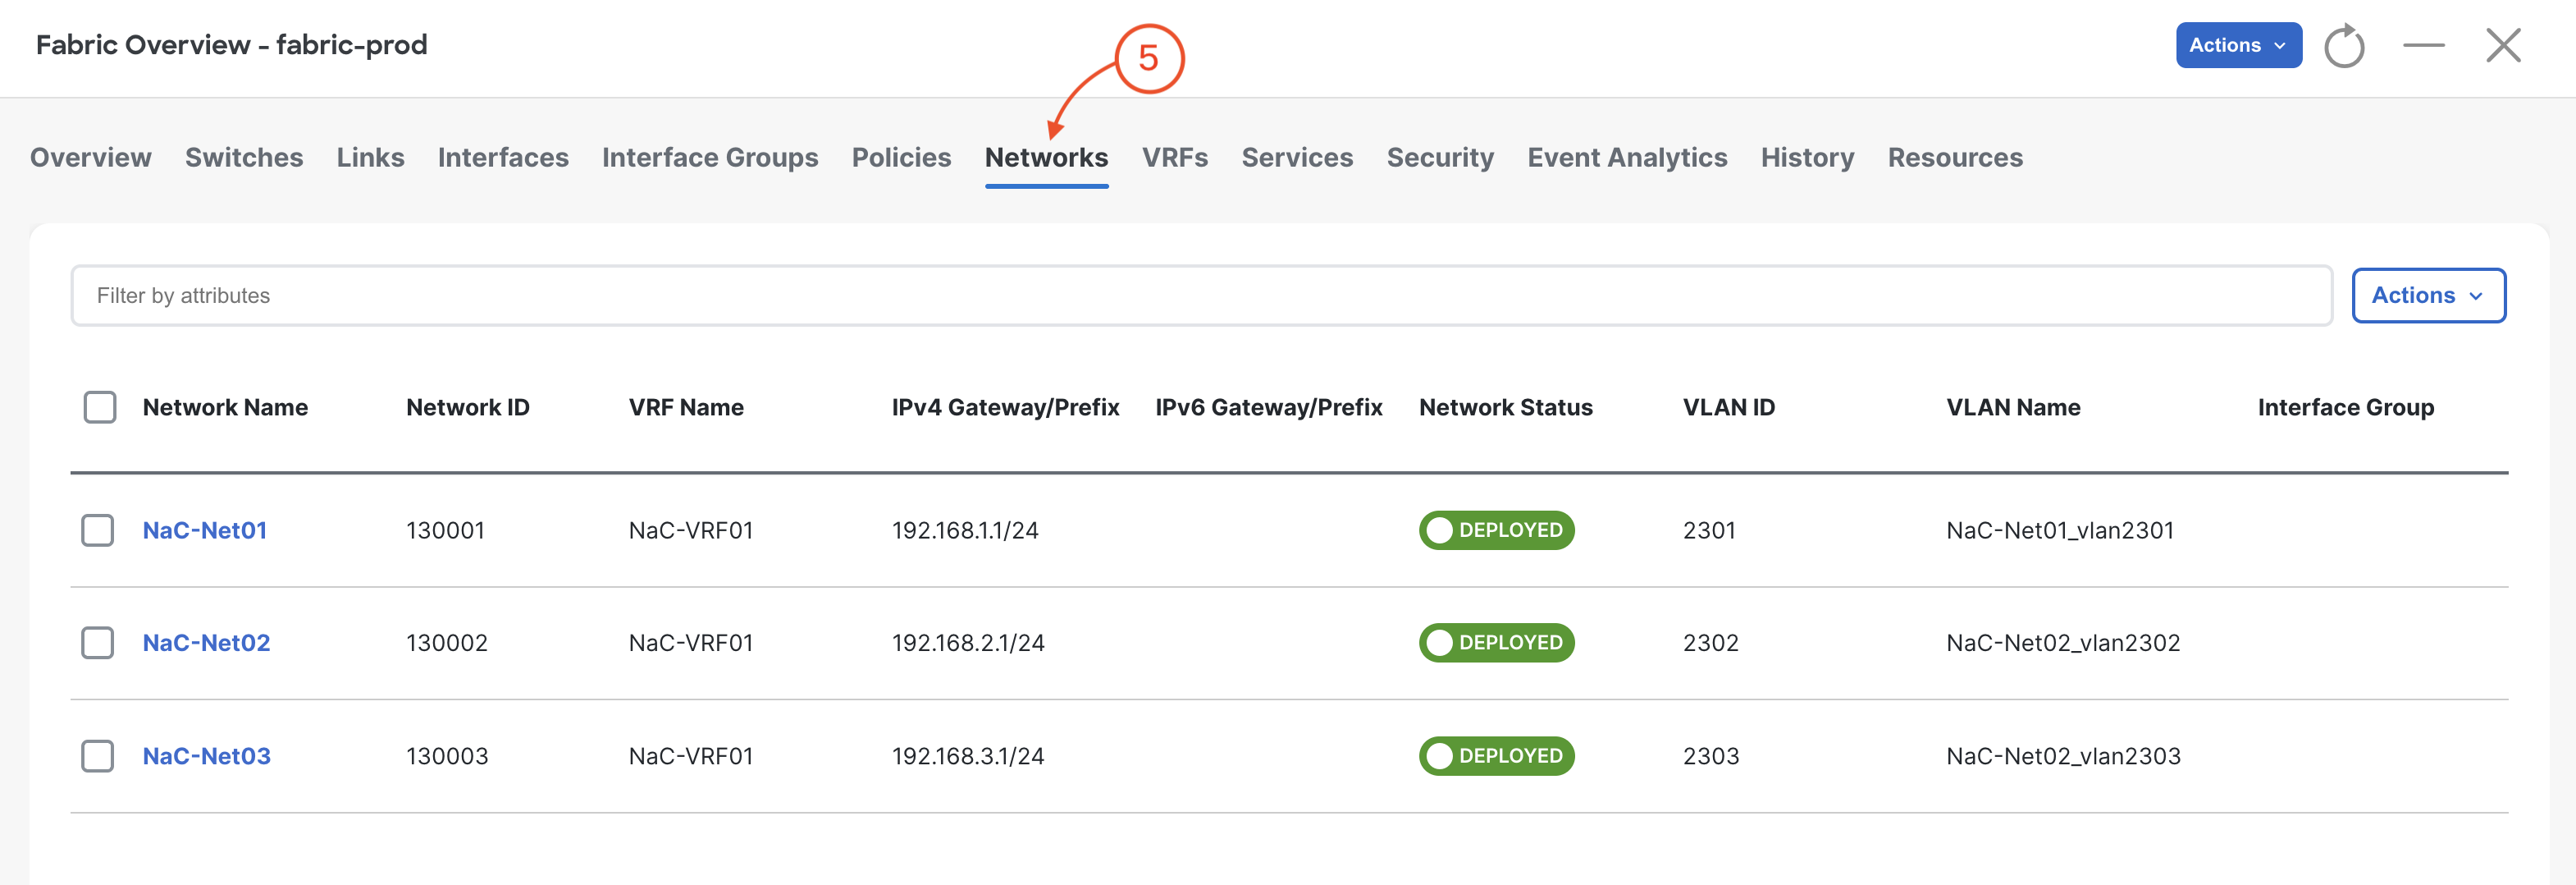2576x885 pixels.
Task: Click the IPv6 Gateway/Prefix column header
Action: [1269, 407]
